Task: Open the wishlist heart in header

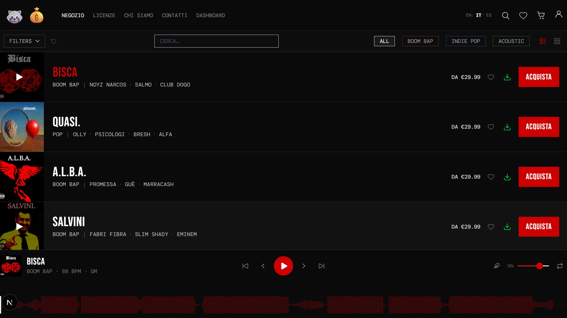Action: [x=523, y=16]
